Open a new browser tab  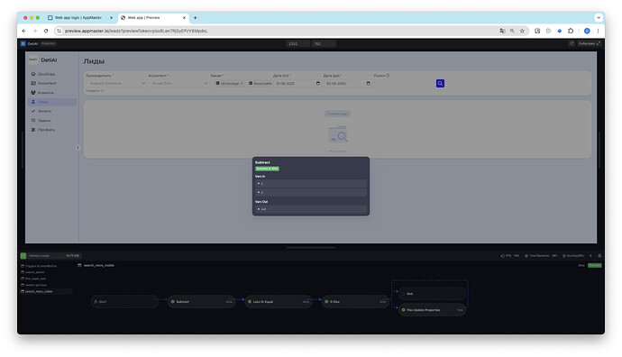point(195,18)
